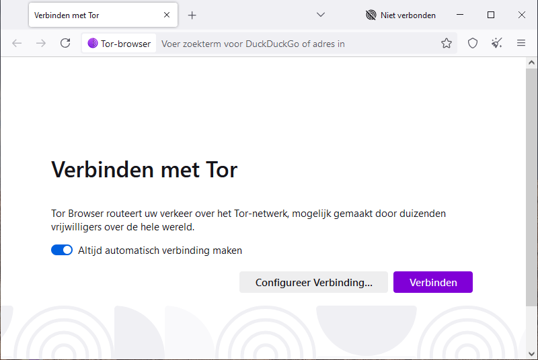
Task: Click the 'Niet verbonden' status indicator
Action: [400, 15]
